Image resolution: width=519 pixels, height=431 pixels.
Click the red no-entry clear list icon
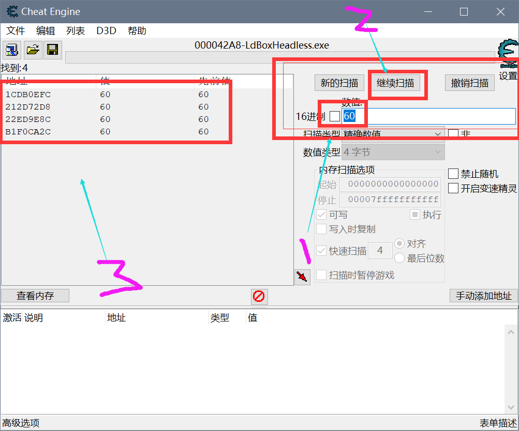[x=259, y=296]
